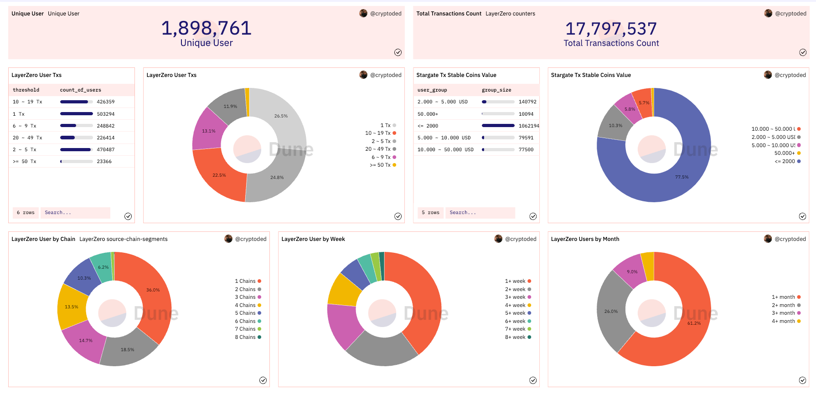Toggle '4+ month' legend series
The height and width of the screenshot is (394, 816).
786,321
